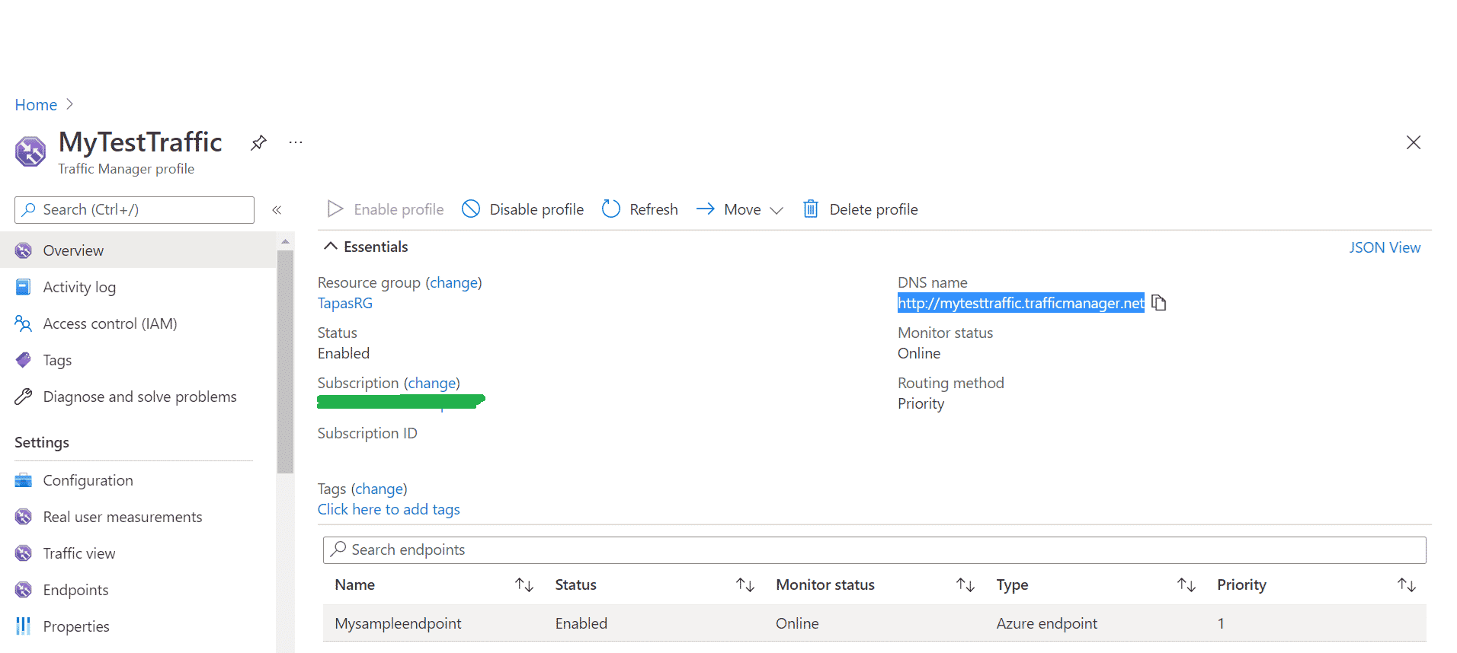Click here to add tags link
Screen dimensions: 1457x653
(389, 509)
